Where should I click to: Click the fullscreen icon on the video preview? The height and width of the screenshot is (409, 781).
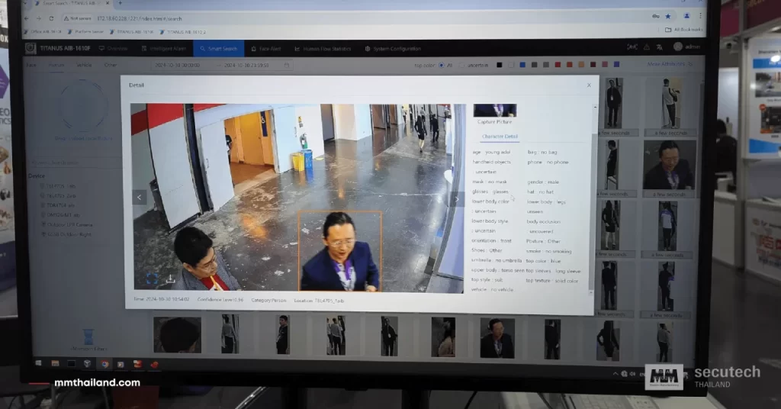(x=152, y=280)
